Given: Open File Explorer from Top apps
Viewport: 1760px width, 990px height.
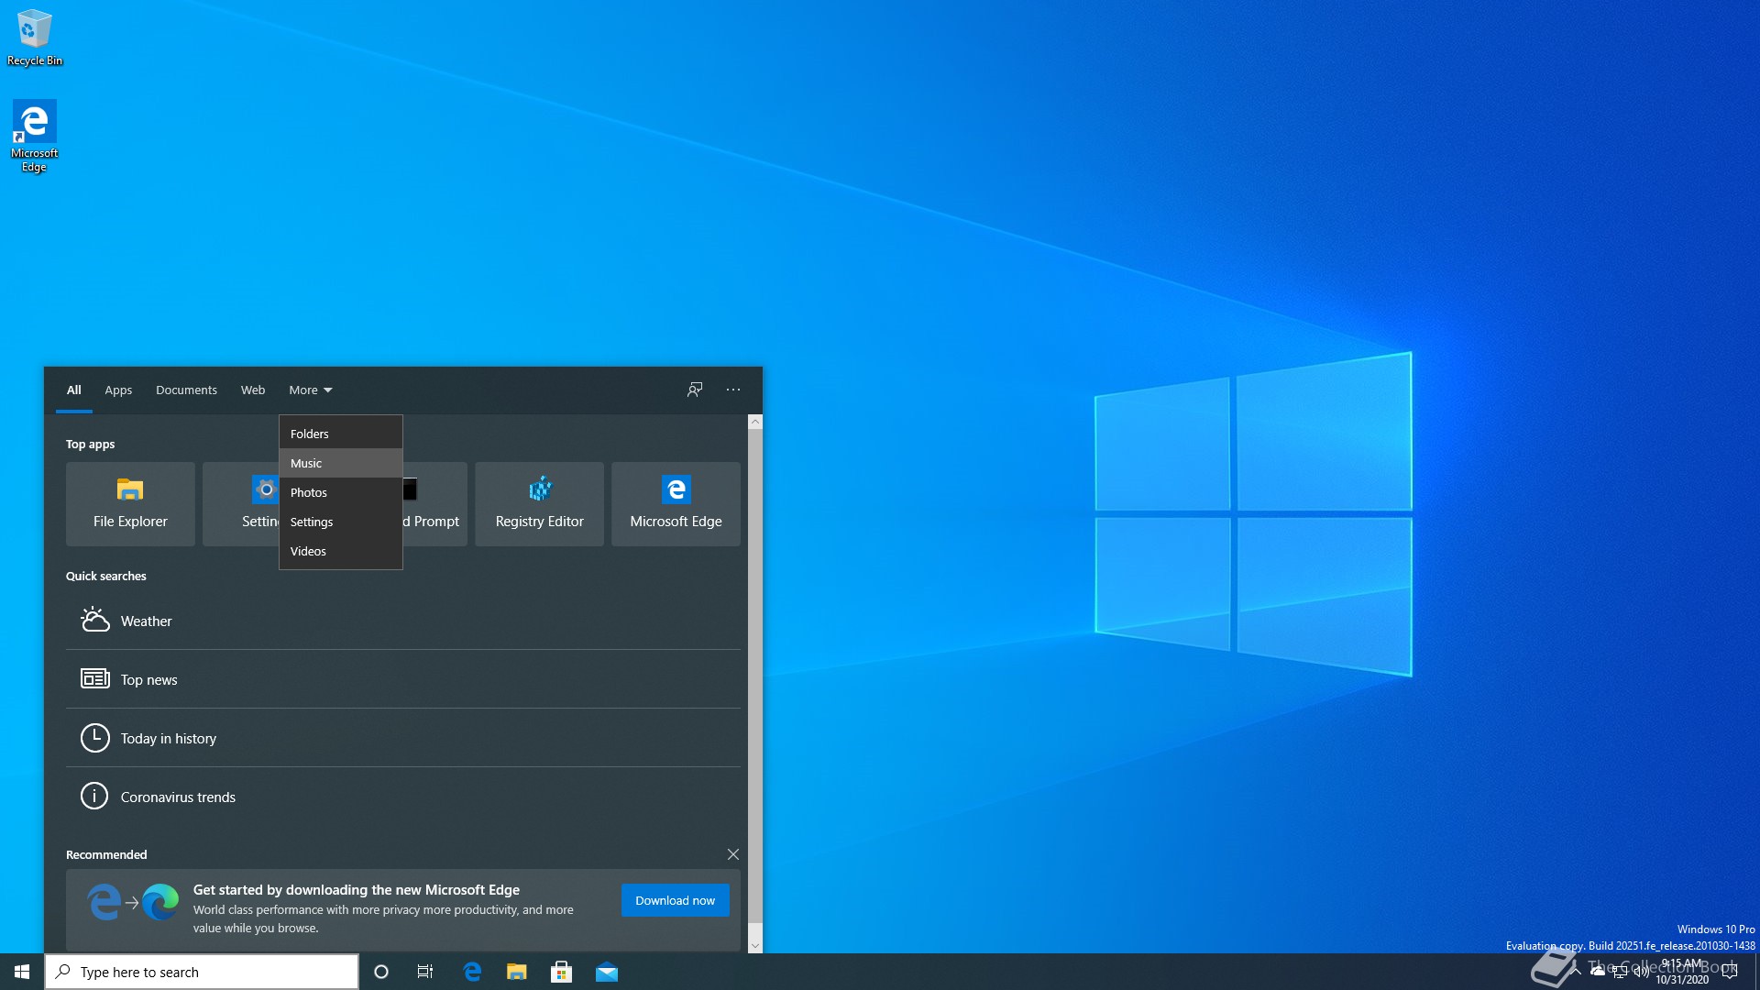Looking at the screenshot, I should tap(130, 503).
